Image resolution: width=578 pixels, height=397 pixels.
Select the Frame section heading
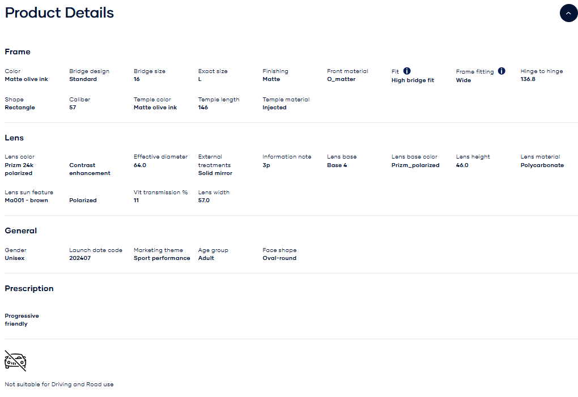point(18,52)
